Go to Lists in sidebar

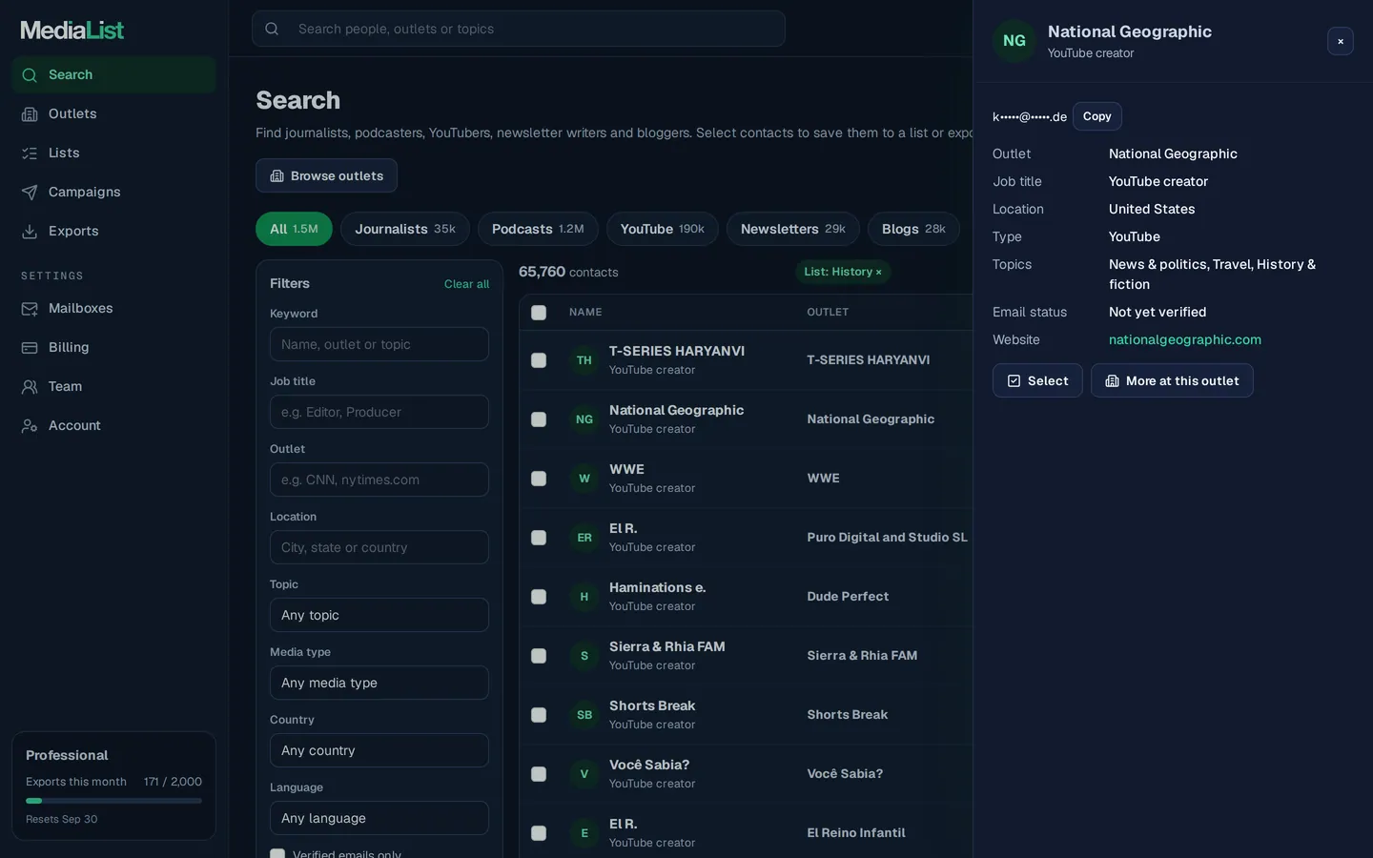click(x=113, y=153)
